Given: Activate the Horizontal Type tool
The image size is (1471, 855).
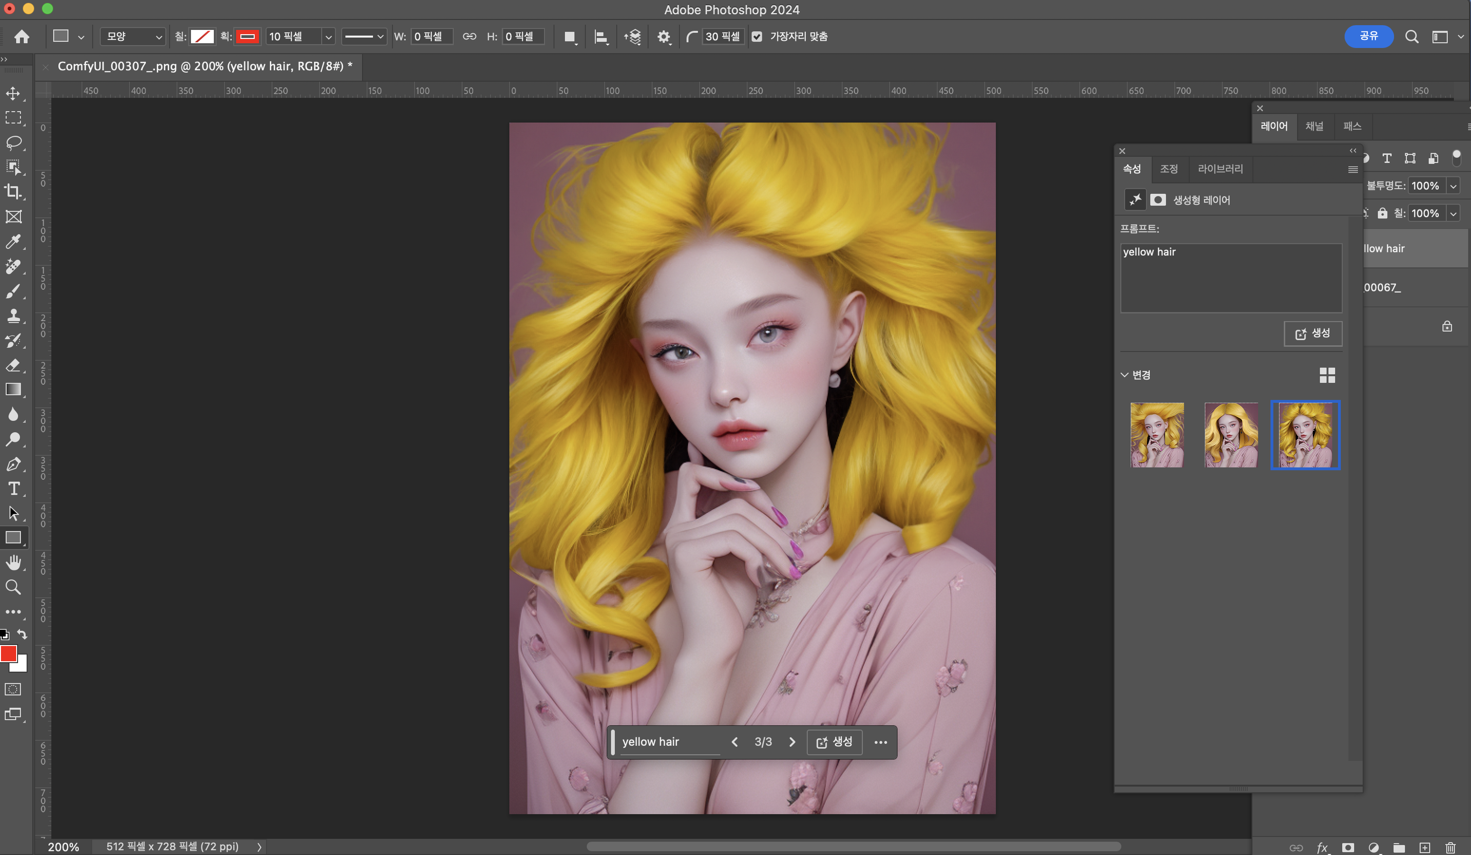Looking at the screenshot, I should 13,488.
